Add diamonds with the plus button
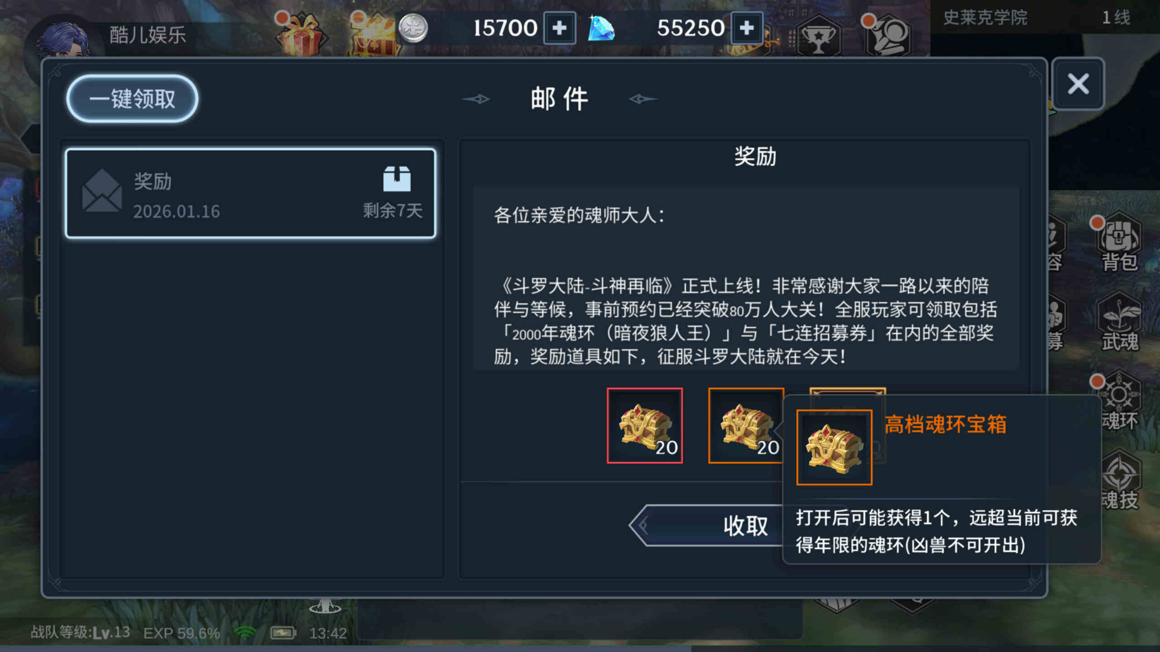1160x652 pixels. click(747, 28)
